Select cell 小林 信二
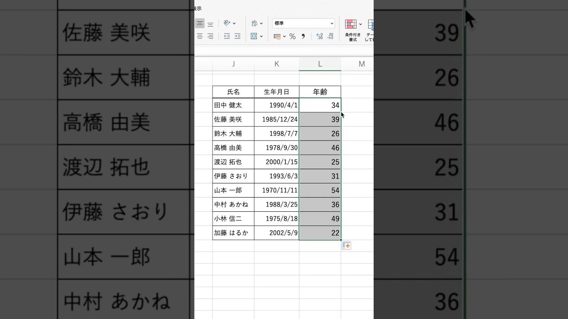 [x=233, y=218]
